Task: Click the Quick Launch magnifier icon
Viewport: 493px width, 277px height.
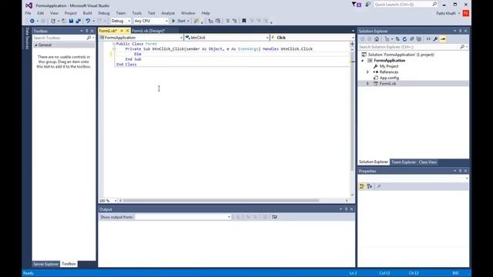Action: [x=434, y=5]
